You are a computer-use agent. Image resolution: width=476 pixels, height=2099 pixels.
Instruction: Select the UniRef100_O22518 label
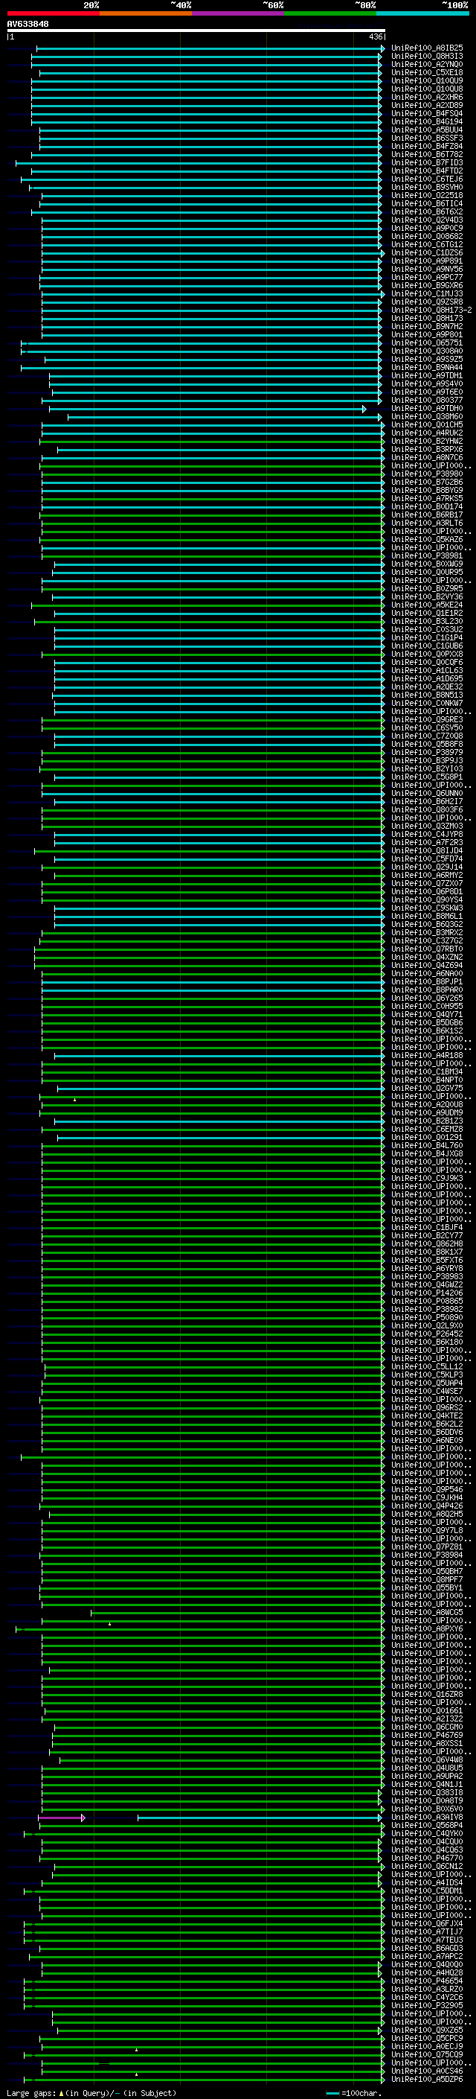[427, 196]
